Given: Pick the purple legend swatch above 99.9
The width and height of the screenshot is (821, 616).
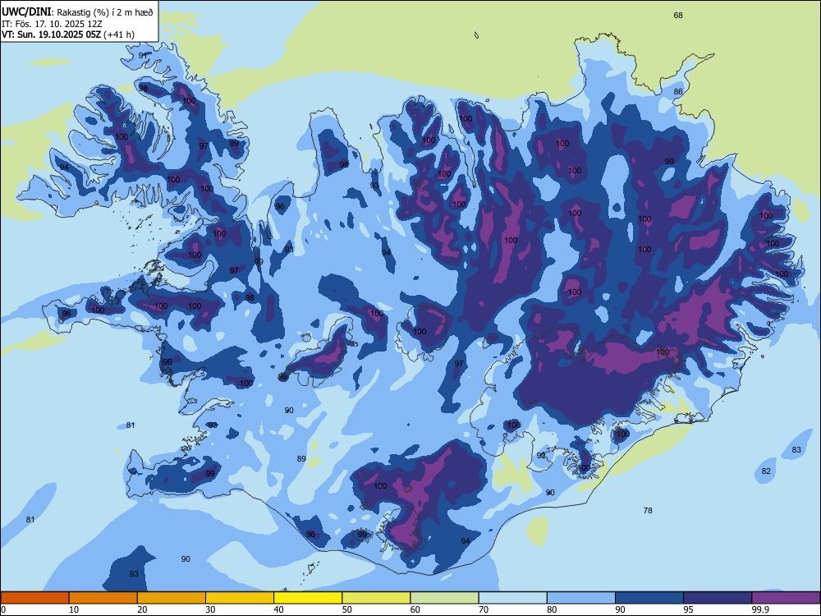Looking at the screenshot, I should pyautogui.click(x=786, y=598).
